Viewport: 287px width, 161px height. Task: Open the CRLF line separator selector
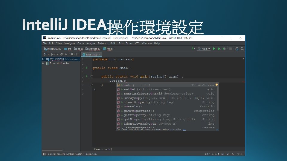[x=216, y=154]
